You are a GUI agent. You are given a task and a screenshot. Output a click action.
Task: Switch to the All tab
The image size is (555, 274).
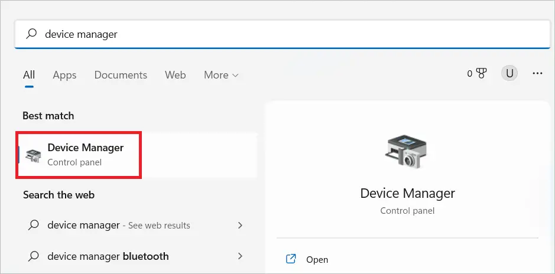coord(29,75)
